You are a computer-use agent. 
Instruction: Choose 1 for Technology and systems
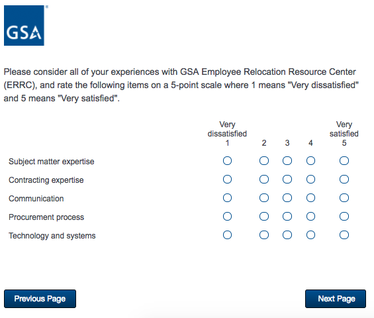click(227, 235)
